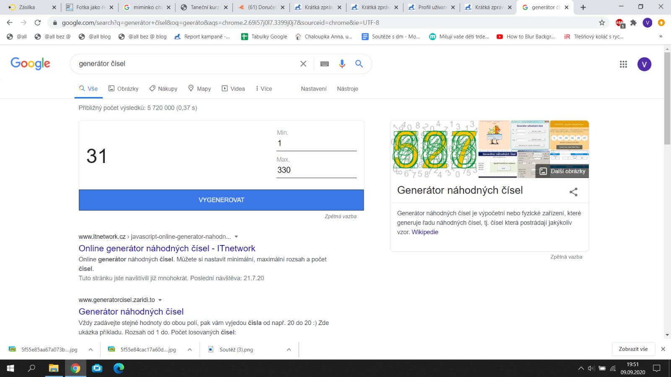671x377 pixels.
Task: Switch to the Videa results tab
Action: pyautogui.click(x=233, y=89)
